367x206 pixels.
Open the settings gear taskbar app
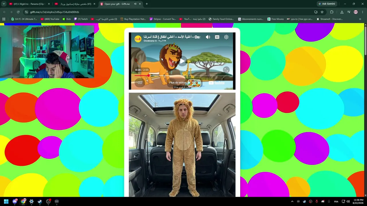click(x=32, y=201)
